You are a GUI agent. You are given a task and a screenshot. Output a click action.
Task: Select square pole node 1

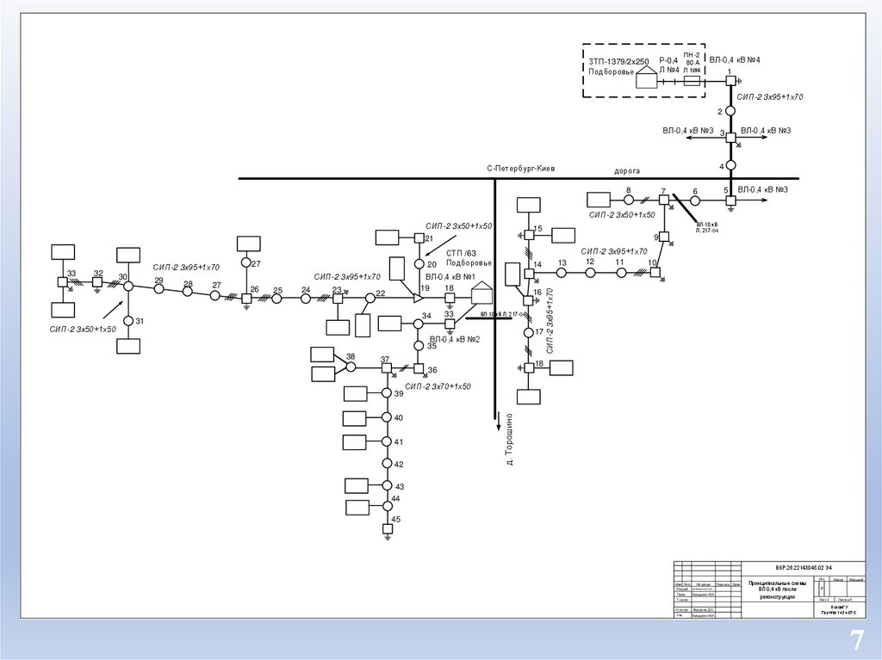click(730, 81)
